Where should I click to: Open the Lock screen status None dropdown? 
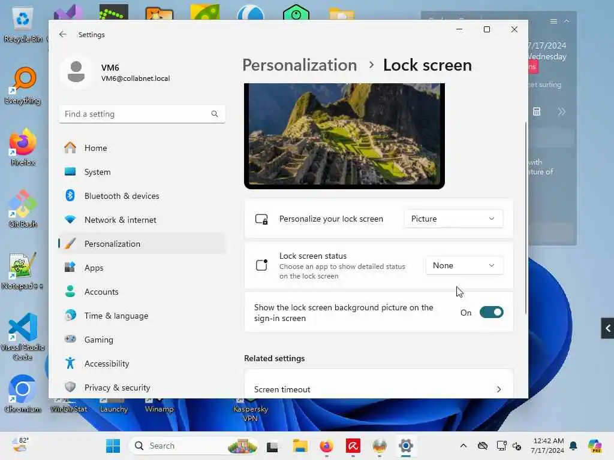coord(464,265)
